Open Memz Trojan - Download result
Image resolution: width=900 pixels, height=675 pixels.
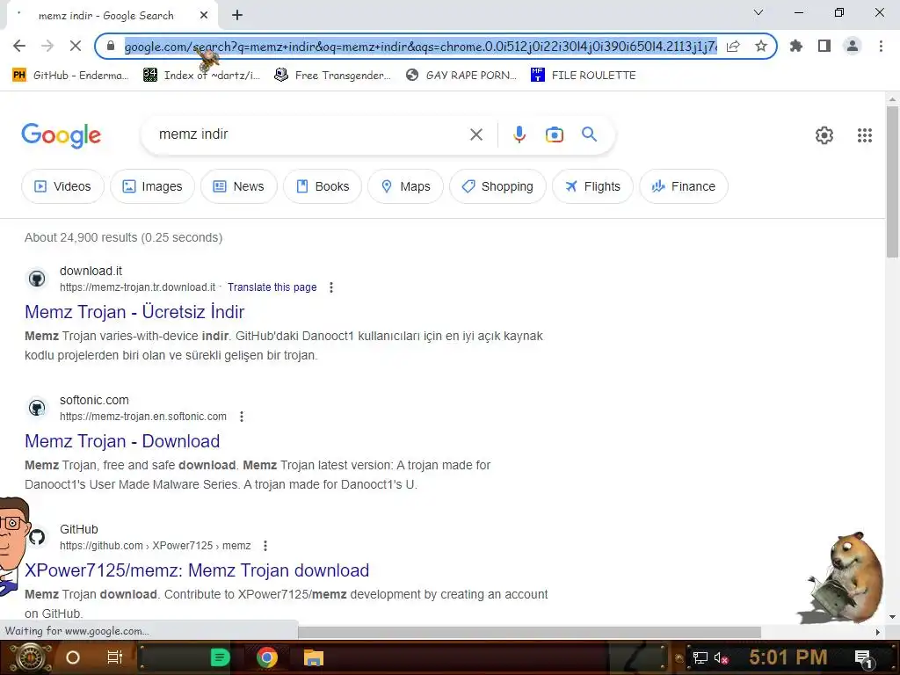122,441
